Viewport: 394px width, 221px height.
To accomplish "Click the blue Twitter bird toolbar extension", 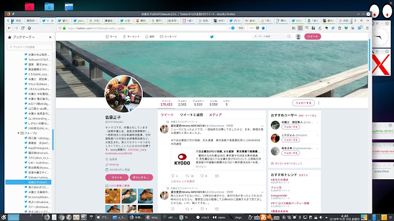I will [333, 28].
